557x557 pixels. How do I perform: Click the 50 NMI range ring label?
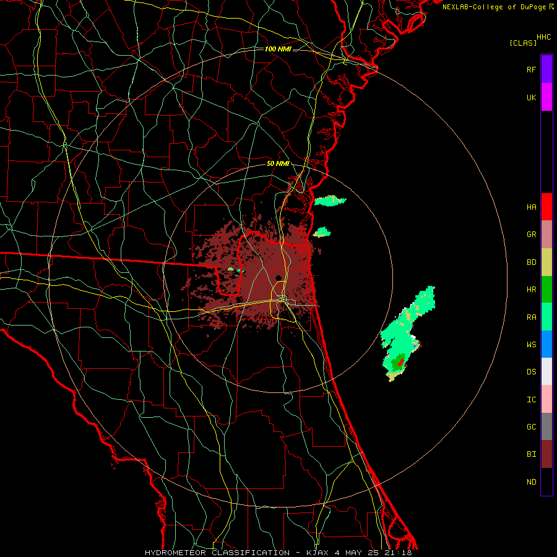coord(278,164)
